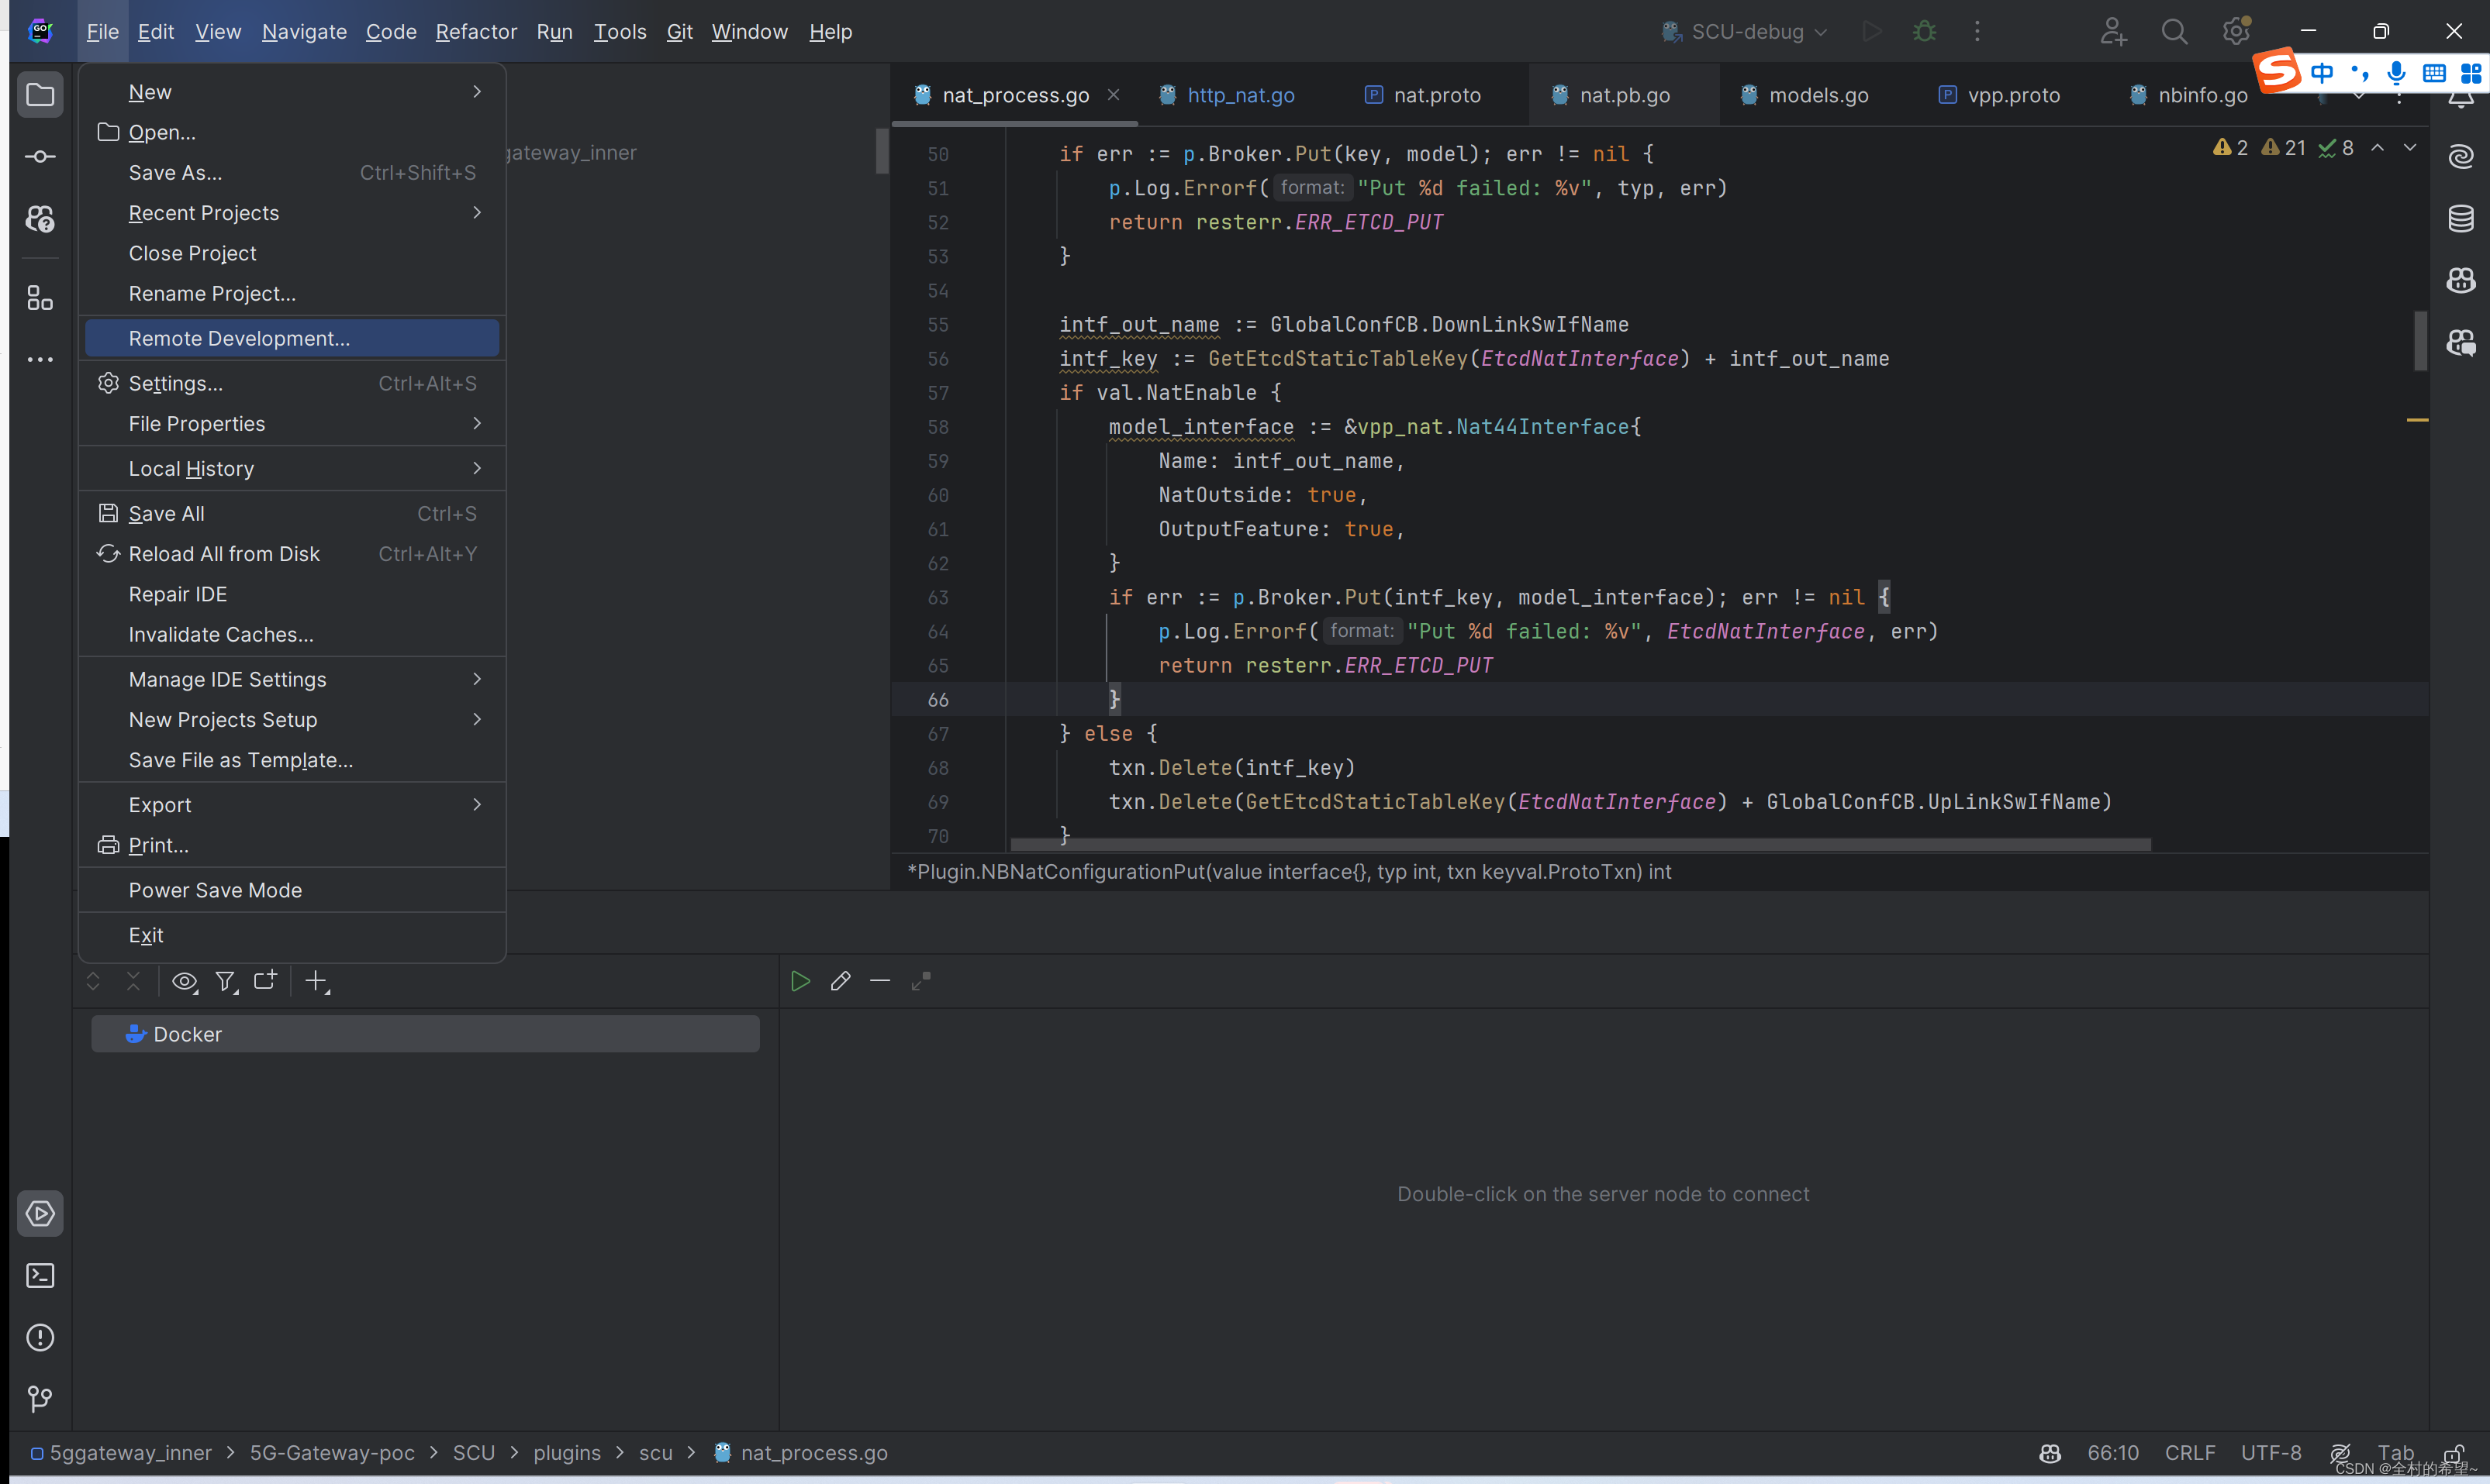The width and height of the screenshot is (2490, 1484).
Task: Click the Git menu icon in menu bar
Action: pyautogui.click(x=677, y=32)
